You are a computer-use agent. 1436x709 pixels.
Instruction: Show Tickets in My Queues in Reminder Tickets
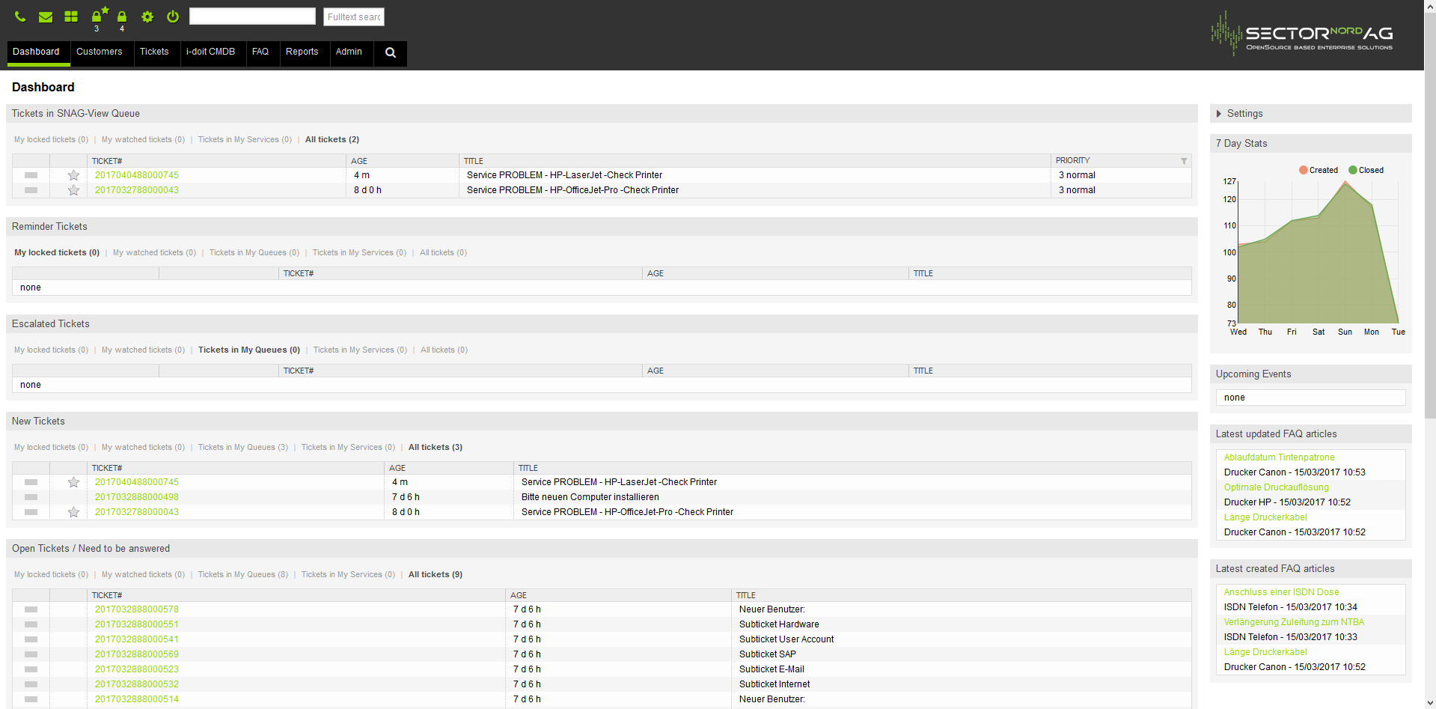[254, 252]
